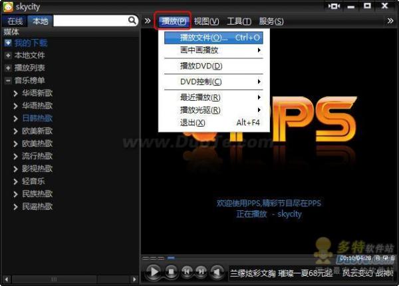
Task: Open the 服务(S) menu
Action: point(271,21)
